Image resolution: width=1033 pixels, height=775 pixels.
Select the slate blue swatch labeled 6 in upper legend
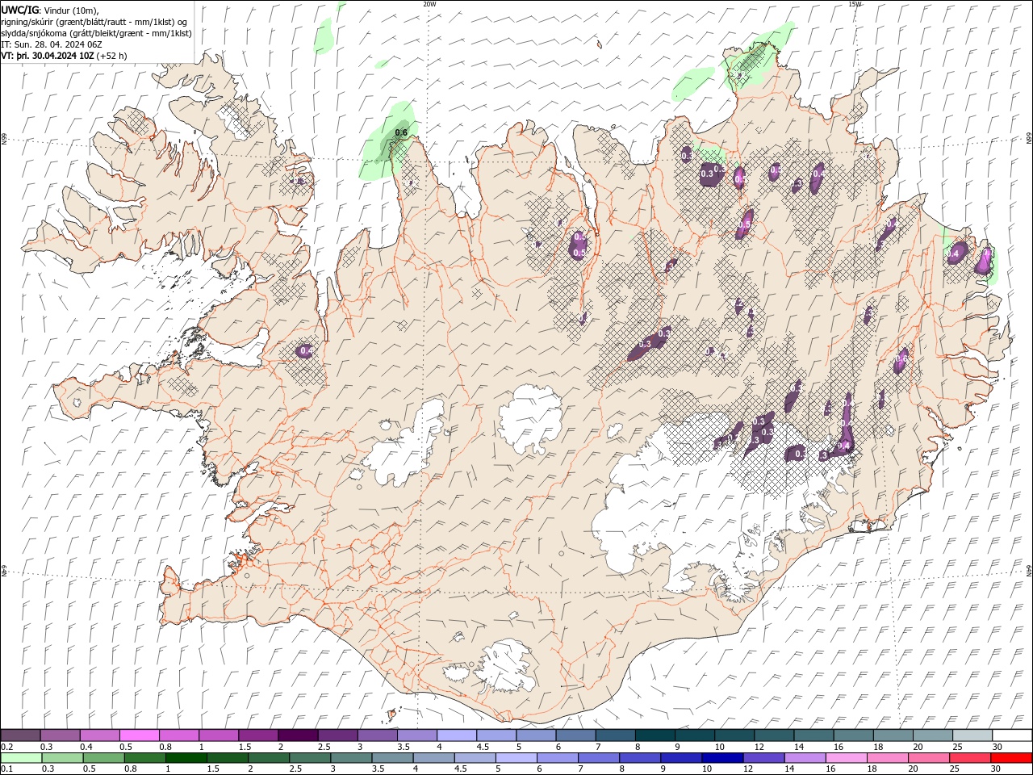pyautogui.click(x=575, y=735)
